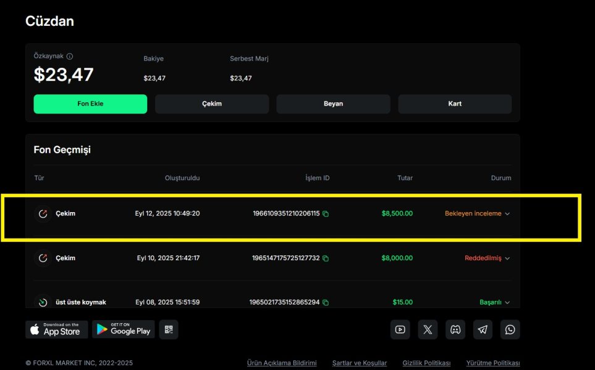Copy transaction ID 1966109351210206115
595x370 pixels.
click(x=326, y=213)
